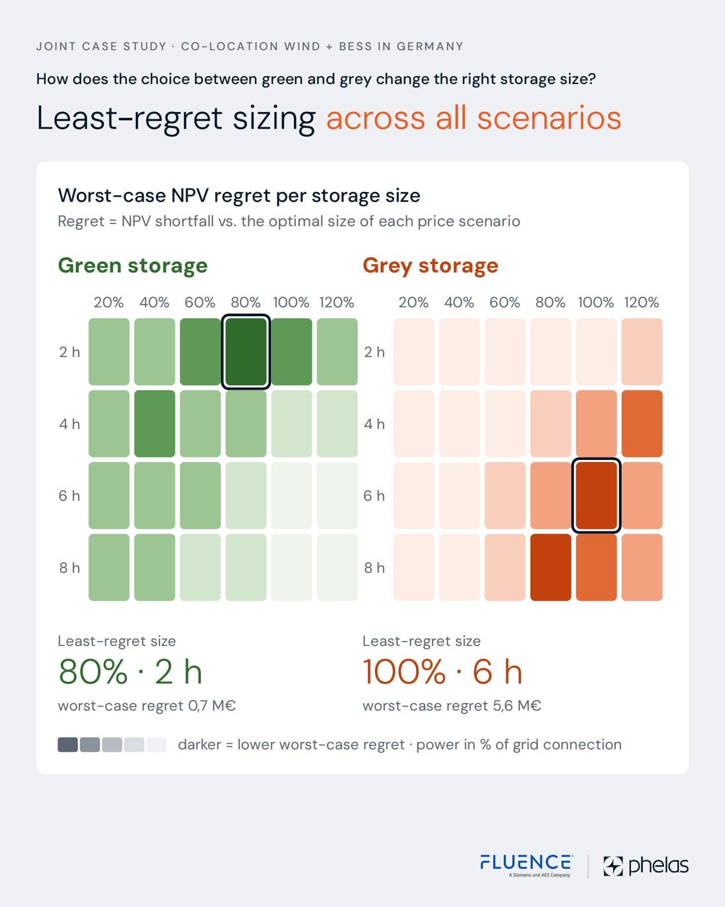The height and width of the screenshot is (907, 725).
Task: Click the phelas logo icon
Action: coord(613,866)
